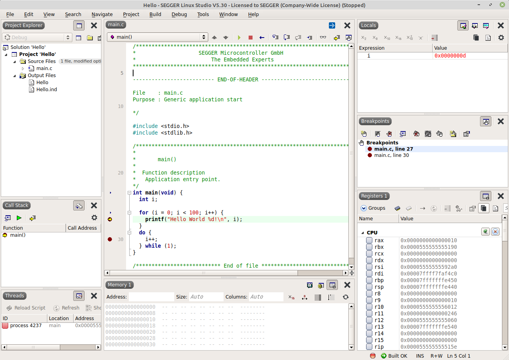Toggle the rip register checkbox
This screenshot has width=509, height=360.
pyautogui.click(x=369, y=347)
